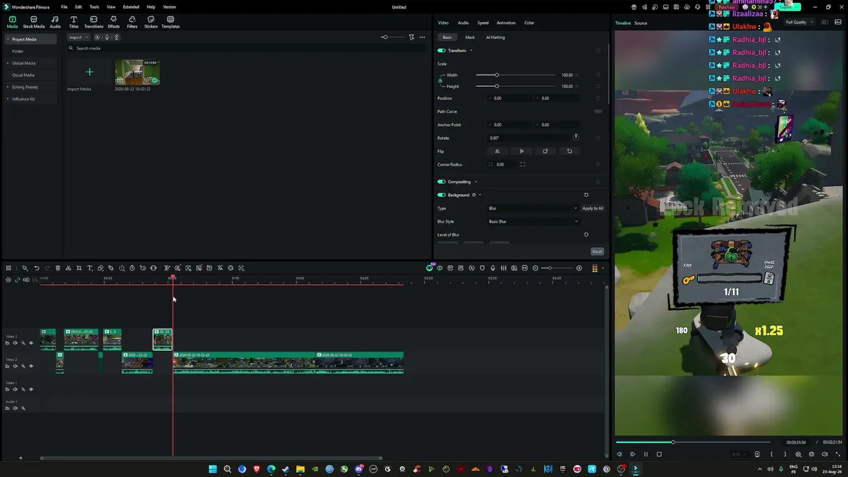
Task: Open the background Type dropdown set to Blur
Action: pyautogui.click(x=533, y=208)
